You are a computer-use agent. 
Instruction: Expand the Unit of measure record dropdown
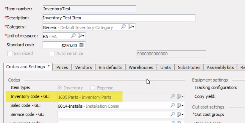[x=81, y=36]
